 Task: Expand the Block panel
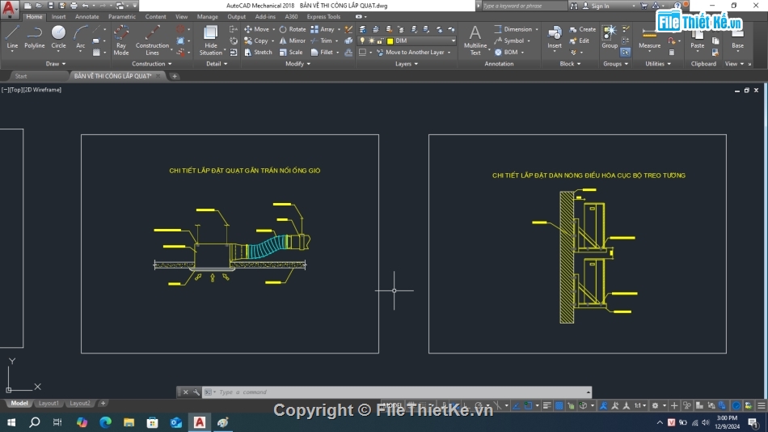coord(570,64)
